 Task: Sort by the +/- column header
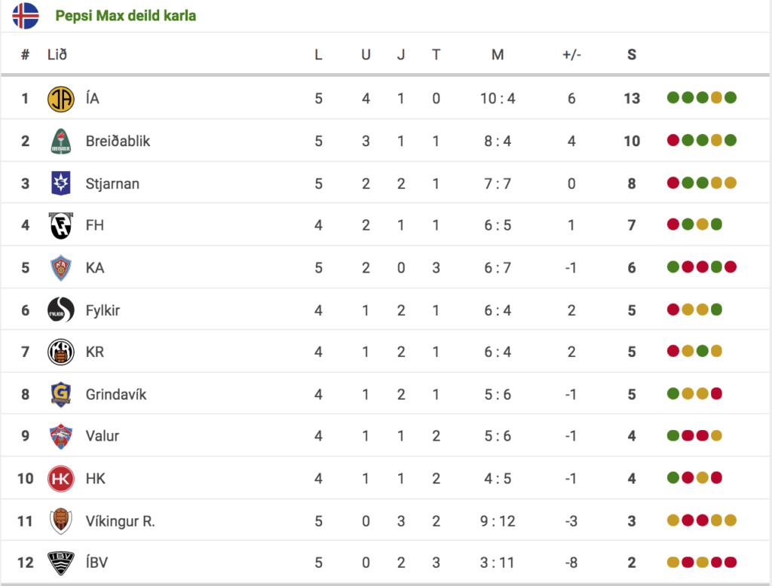tap(571, 55)
